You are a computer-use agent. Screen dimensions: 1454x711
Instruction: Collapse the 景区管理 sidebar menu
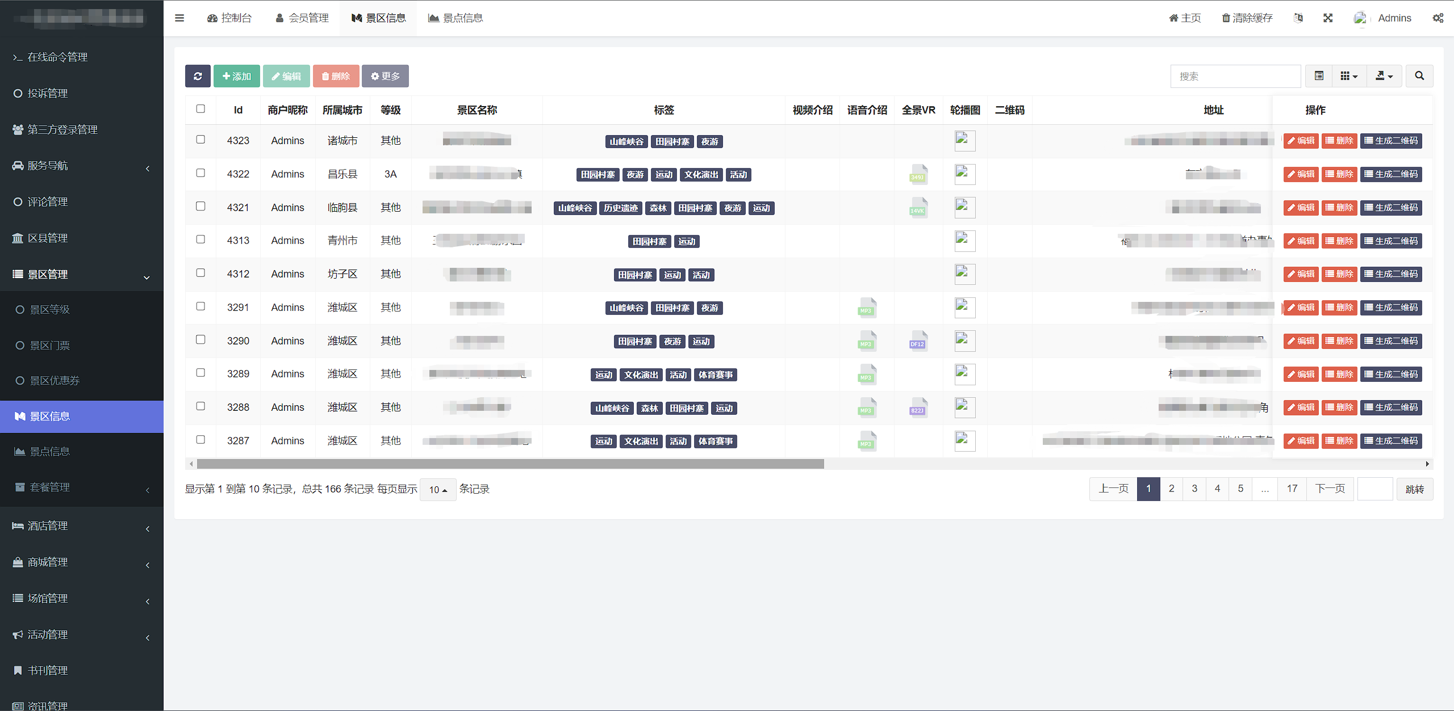(82, 275)
